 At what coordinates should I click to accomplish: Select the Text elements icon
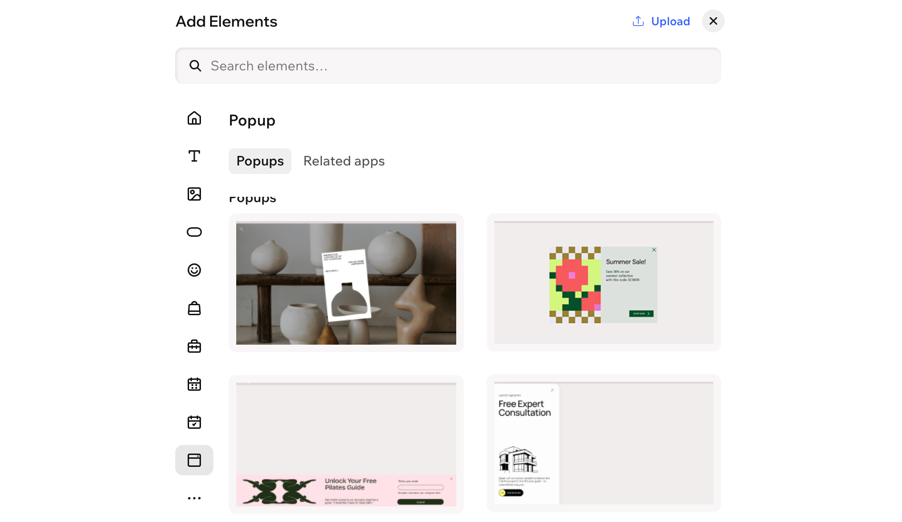pos(194,156)
